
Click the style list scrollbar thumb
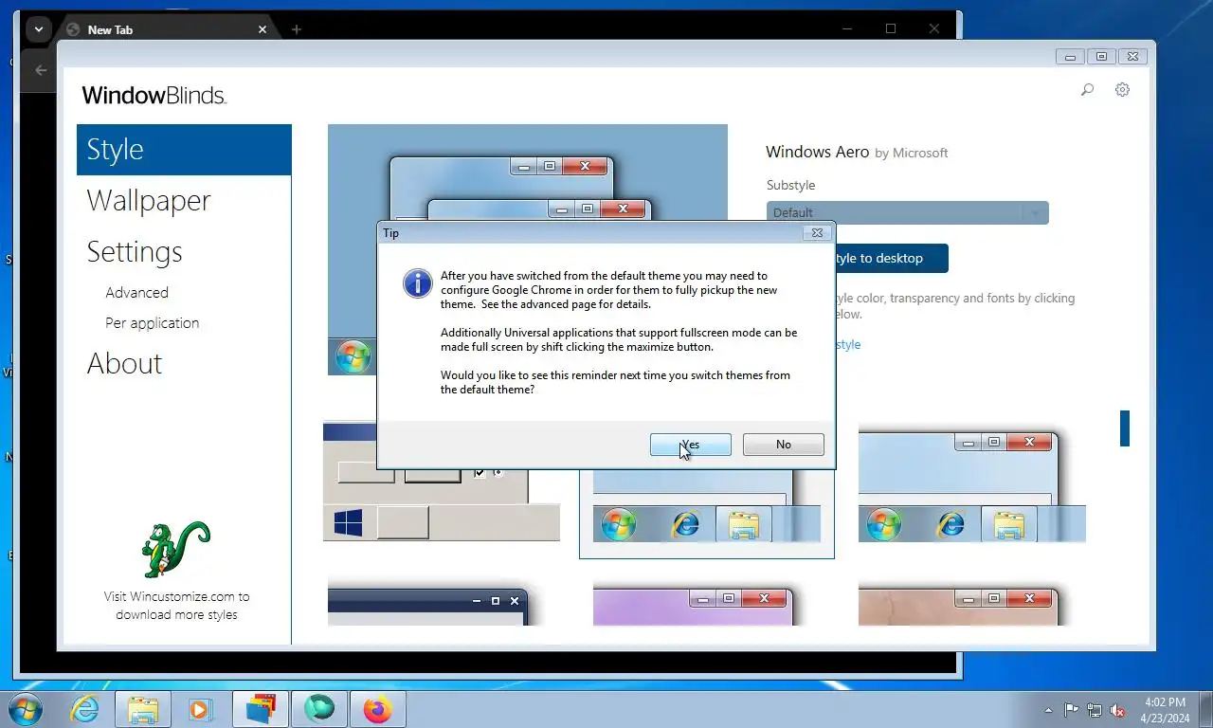point(1125,428)
